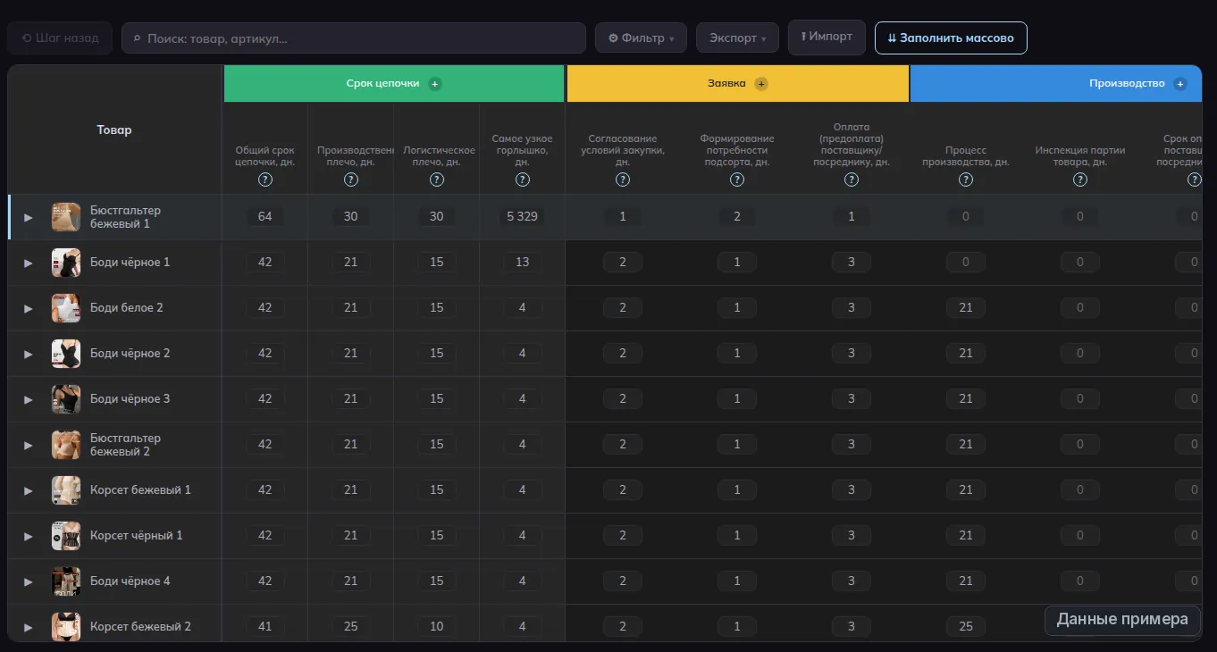Image resolution: width=1217 pixels, height=652 pixels.
Task: Click the Импорт button
Action: 827,38
